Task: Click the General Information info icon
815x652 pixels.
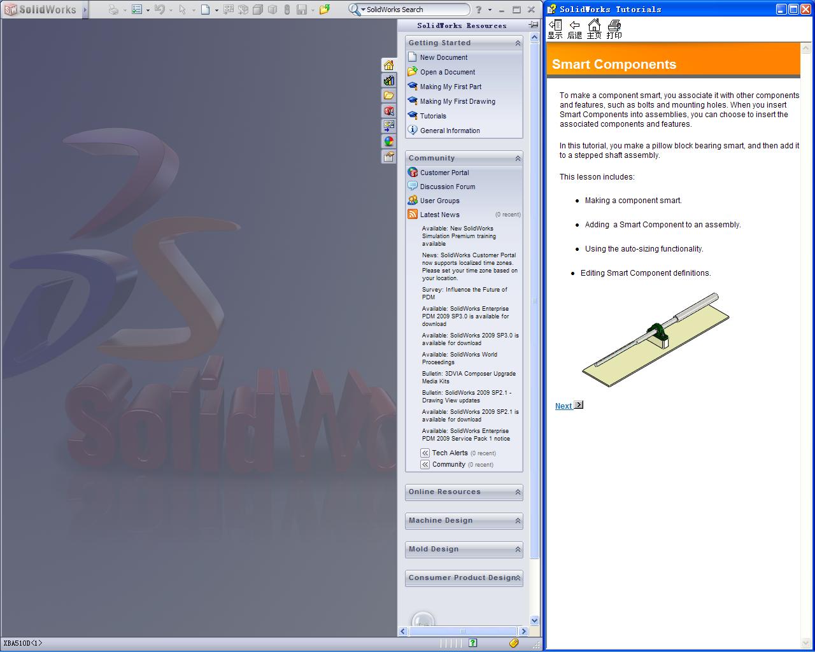Action: click(413, 130)
